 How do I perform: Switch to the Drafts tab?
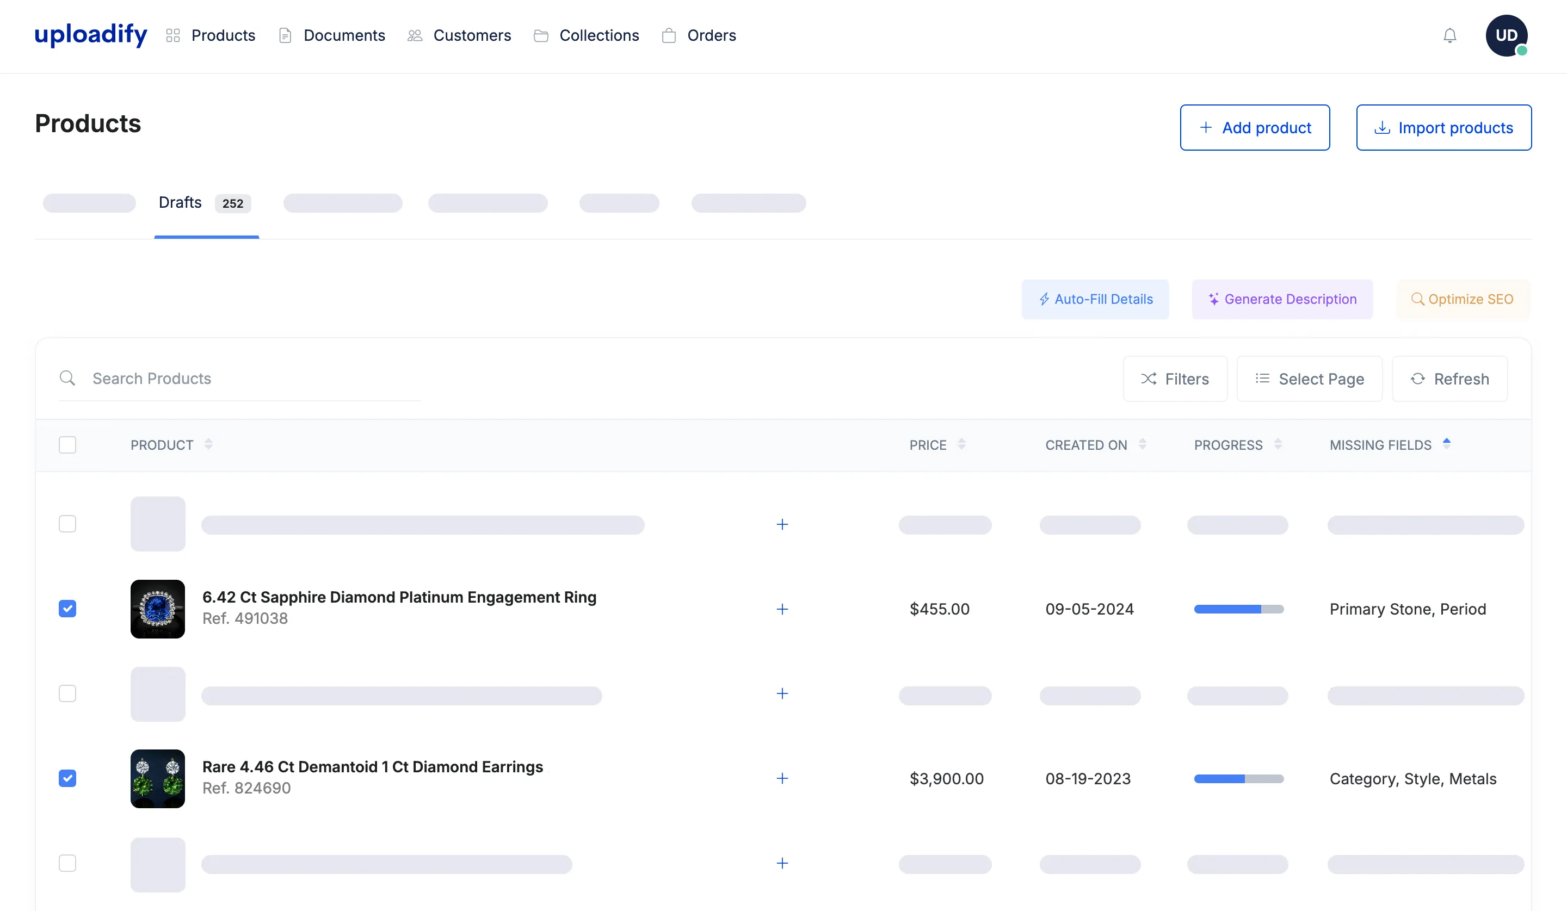pyautogui.click(x=180, y=202)
